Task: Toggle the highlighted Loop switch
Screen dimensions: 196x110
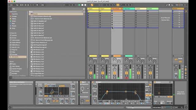Action: [118, 5]
